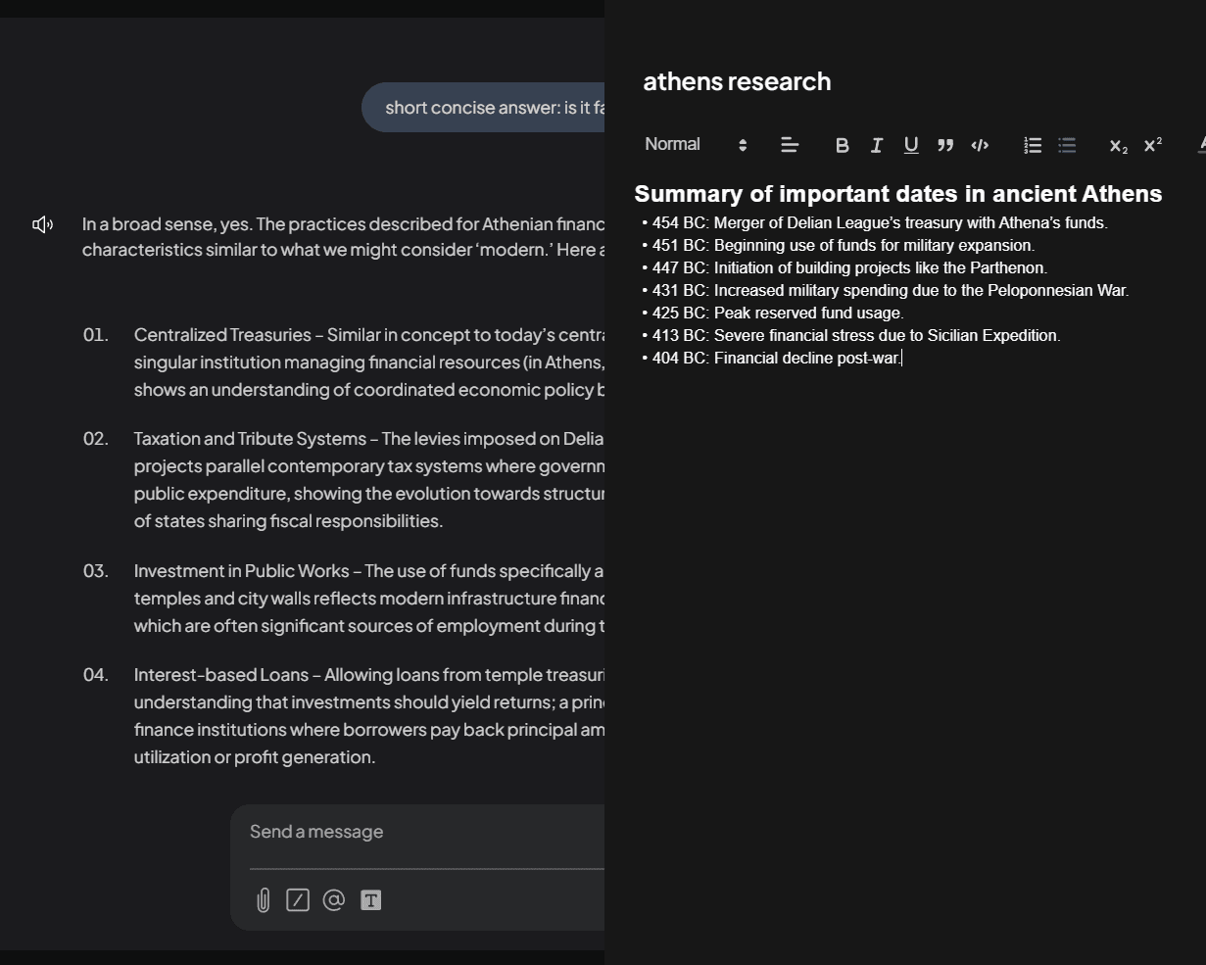Click the athens research note title
This screenshot has height=965, width=1206.
coord(737,81)
